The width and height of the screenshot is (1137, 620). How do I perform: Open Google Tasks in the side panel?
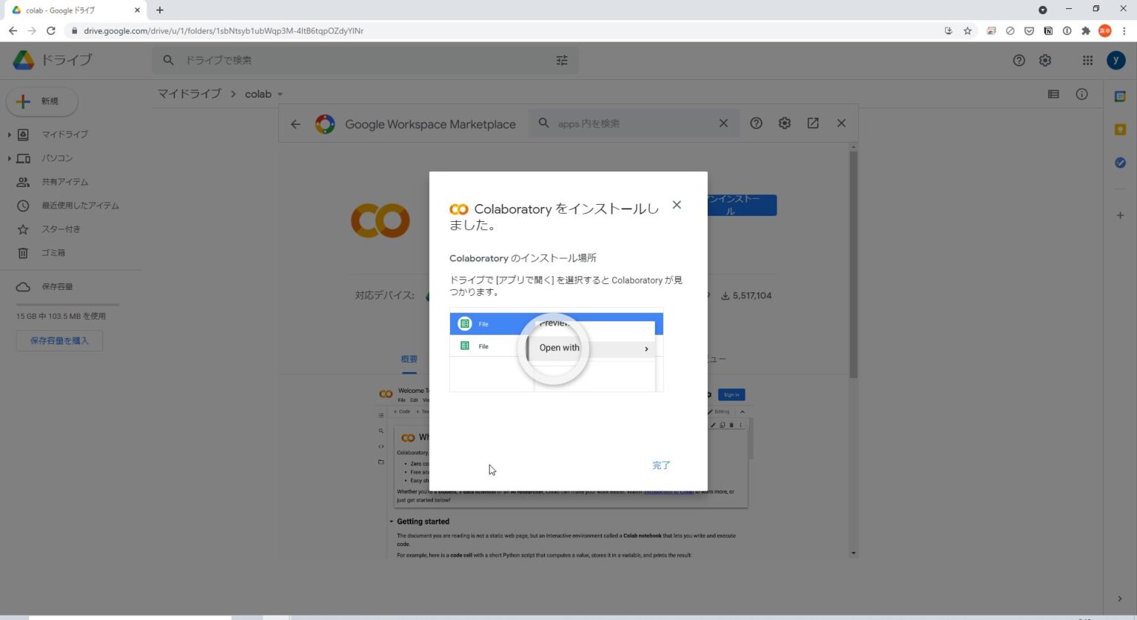pos(1120,163)
